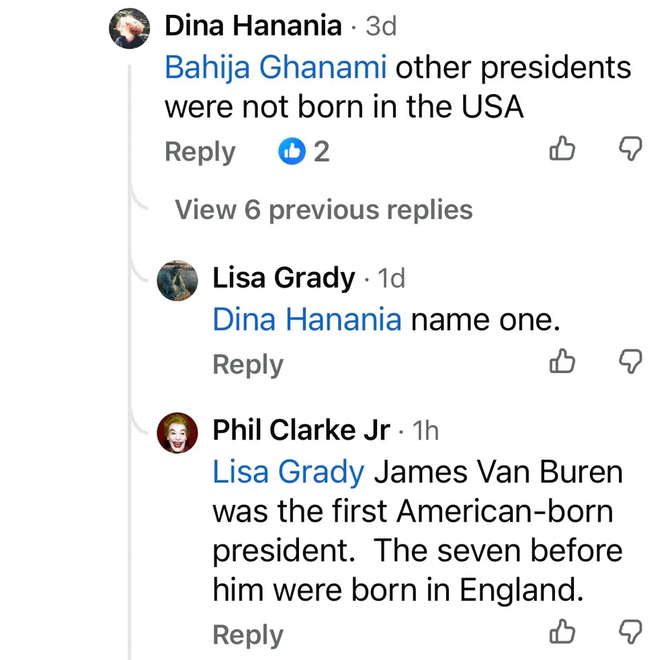Click the Phil Clarke Jr author name
This screenshot has width=672, height=660.
pos(301,431)
